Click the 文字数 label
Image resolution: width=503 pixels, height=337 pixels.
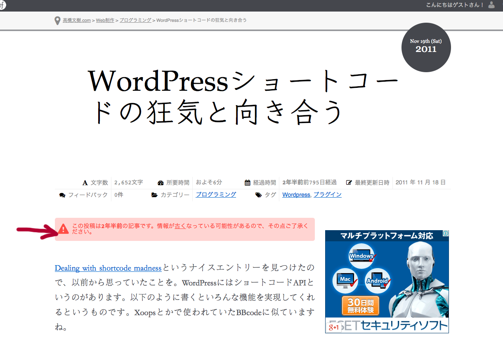[99, 182]
